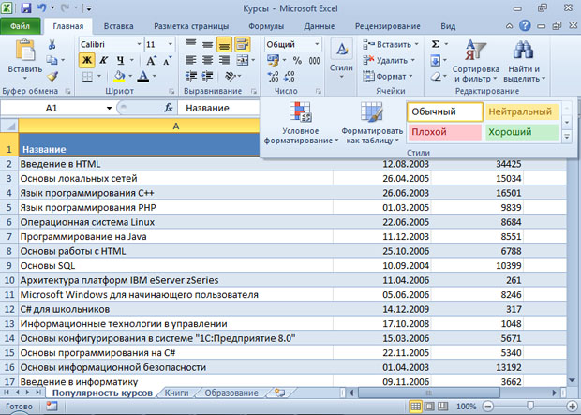Click the insert function fx icon
The image size is (581, 415).
pyautogui.click(x=169, y=108)
